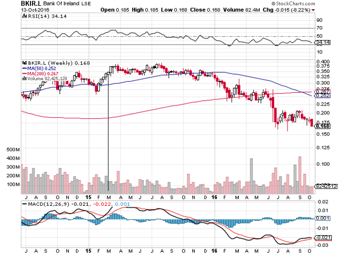Click the Open 0.185 value

pos(115,10)
